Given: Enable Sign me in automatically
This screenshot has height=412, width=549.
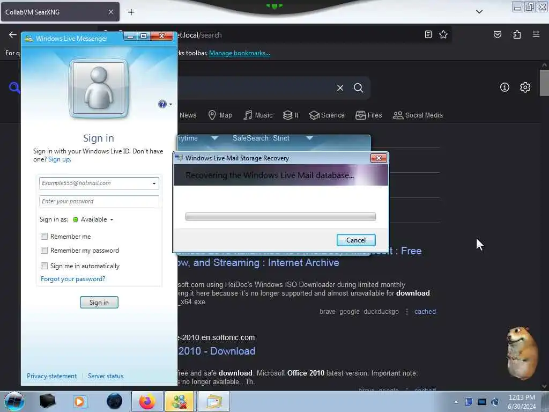Looking at the screenshot, I should 44,266.
